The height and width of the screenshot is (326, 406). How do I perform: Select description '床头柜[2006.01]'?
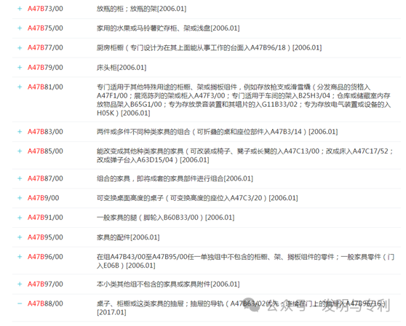click(122, 68)
